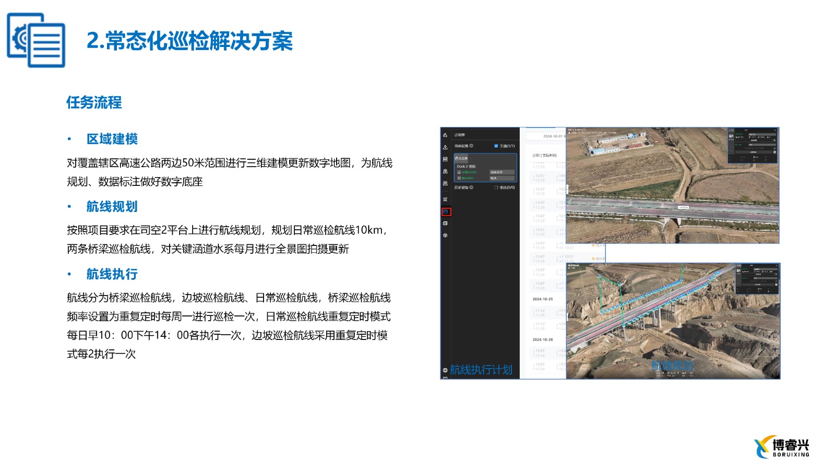
Task: Click the round globe icon in the sidebar
Action: tap(445, 236)
